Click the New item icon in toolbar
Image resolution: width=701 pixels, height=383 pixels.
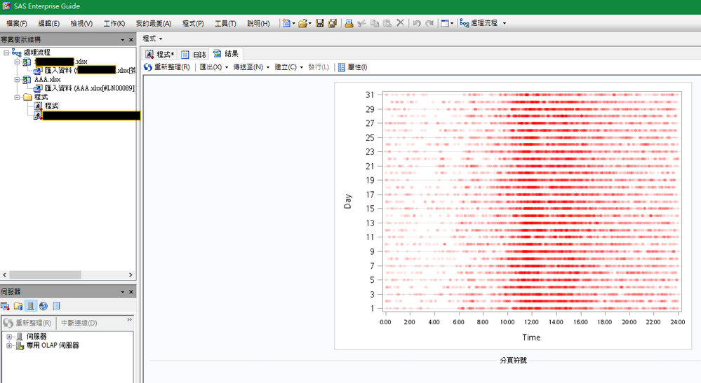pos(286,23)
